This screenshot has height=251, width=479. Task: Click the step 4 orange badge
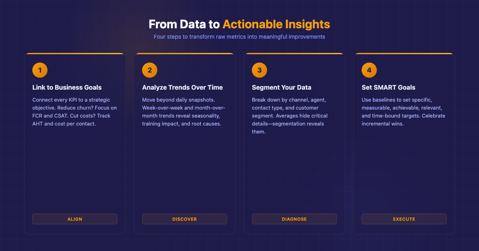(x=369, y=70)
